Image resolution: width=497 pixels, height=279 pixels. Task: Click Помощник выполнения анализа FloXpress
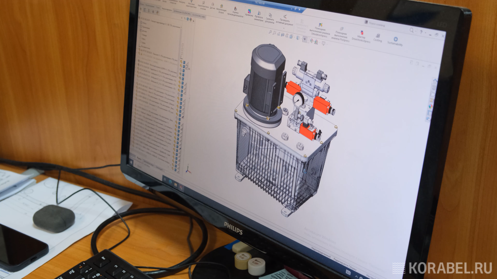click(341, 34)
